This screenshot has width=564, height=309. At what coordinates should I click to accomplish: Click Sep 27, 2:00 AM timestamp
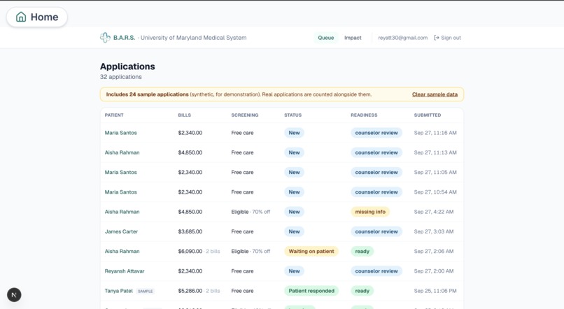[x=434, y=271]
